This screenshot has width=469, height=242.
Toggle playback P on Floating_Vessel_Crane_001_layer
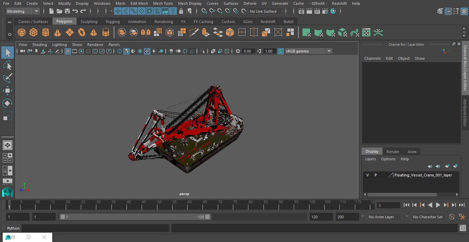click(x=376, y=175)
